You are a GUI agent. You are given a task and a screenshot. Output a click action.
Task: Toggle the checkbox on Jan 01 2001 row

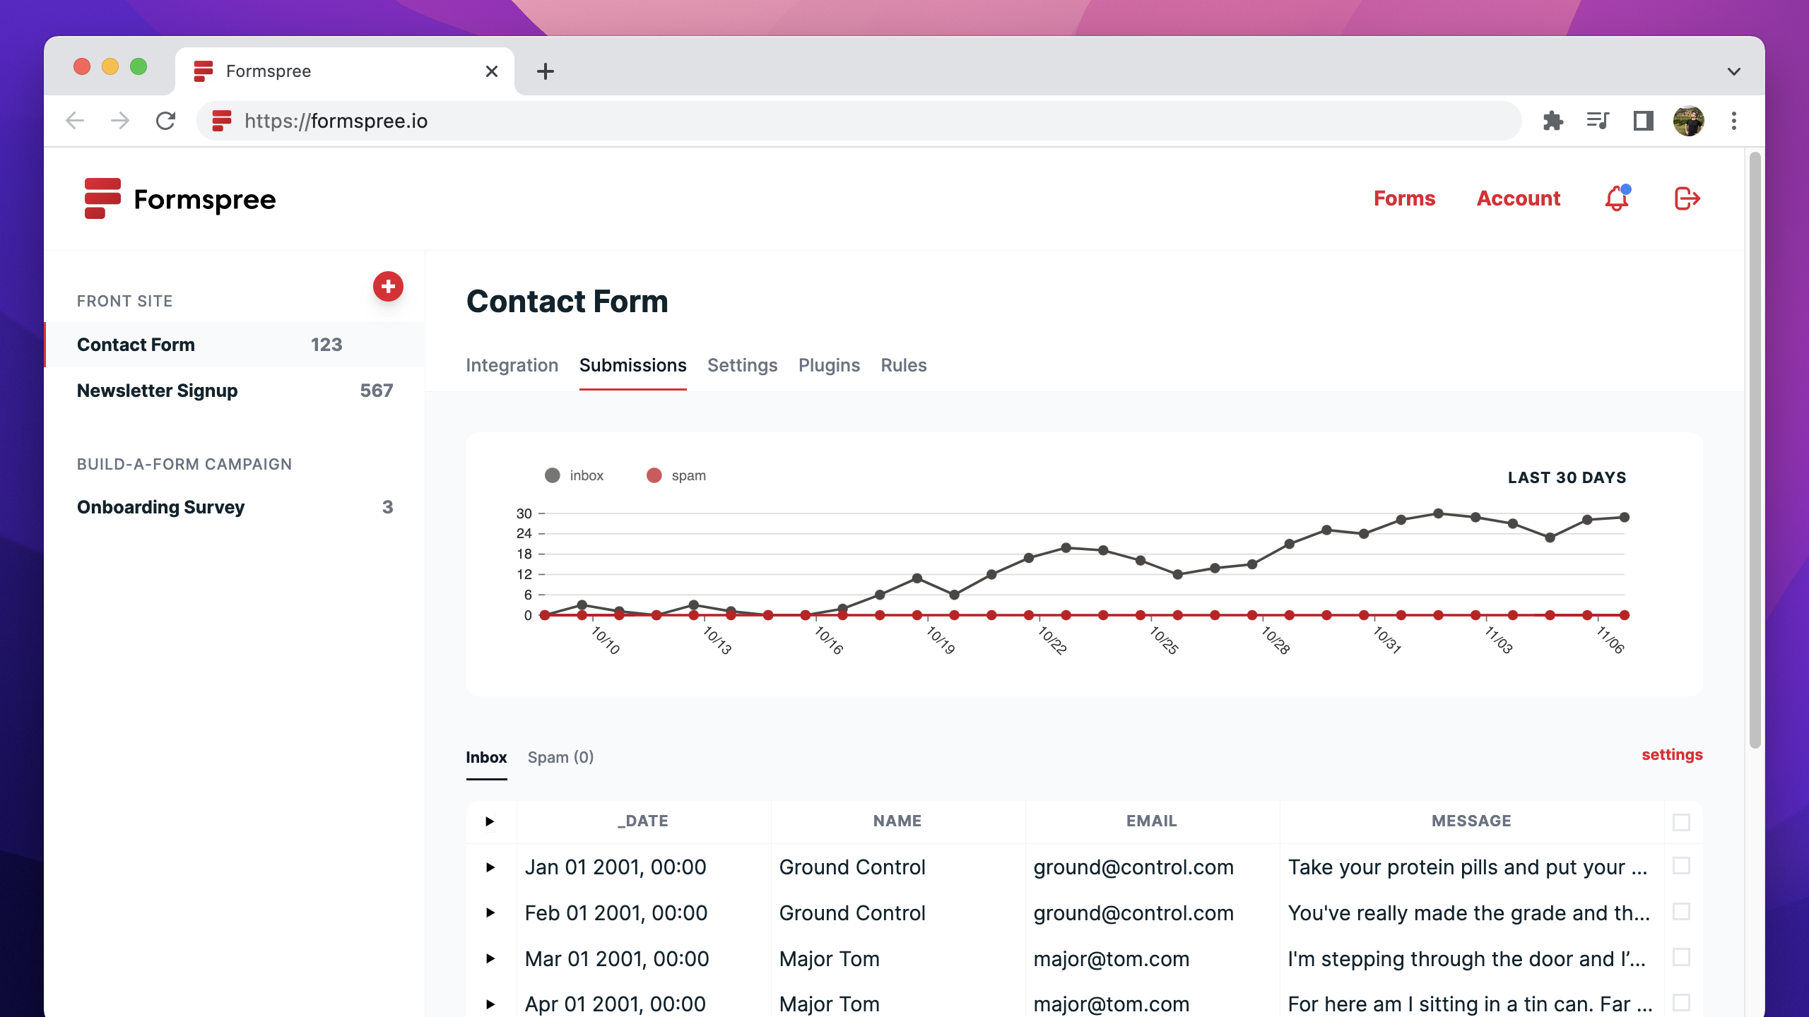tap(1681, 865)
